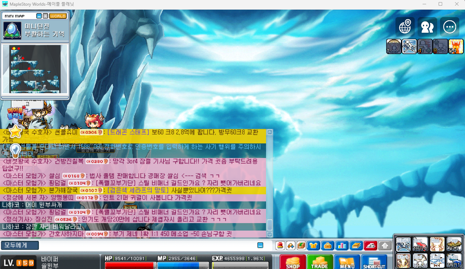Click the EXP progress bar

(x=240, y=265)
